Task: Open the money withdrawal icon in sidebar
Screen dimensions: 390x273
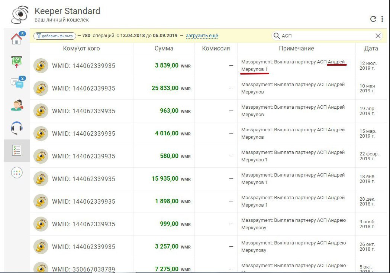Action: pos(17,62)
